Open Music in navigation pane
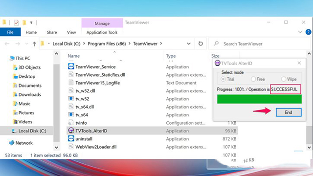 tap(22, 104)
